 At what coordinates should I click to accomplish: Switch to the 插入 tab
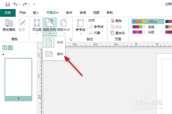coord(36,13)
